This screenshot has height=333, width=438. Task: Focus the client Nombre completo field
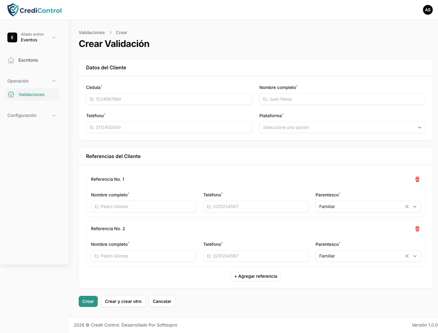(x=342, y=99)
